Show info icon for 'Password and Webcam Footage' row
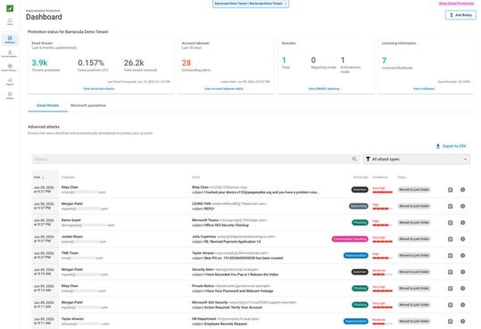481x329 pixels. pos(462,289)
